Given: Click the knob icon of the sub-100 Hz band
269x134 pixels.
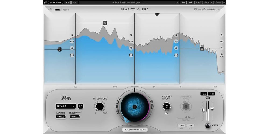Looking at the screenshot, I should (72, 55).
